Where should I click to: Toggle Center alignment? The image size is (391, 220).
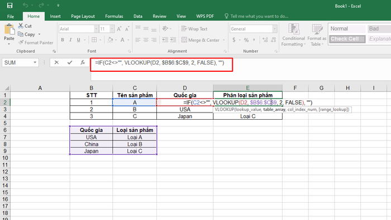pos(146,40)
